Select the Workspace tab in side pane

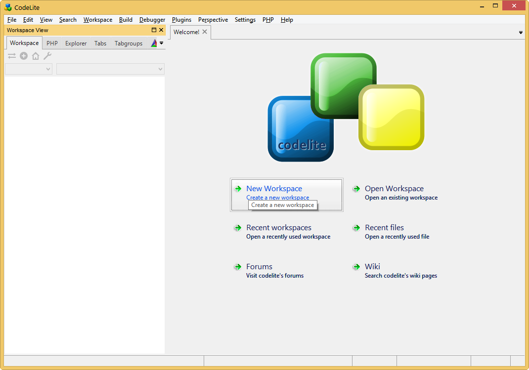pyautogui.click(x=24, y=43)
